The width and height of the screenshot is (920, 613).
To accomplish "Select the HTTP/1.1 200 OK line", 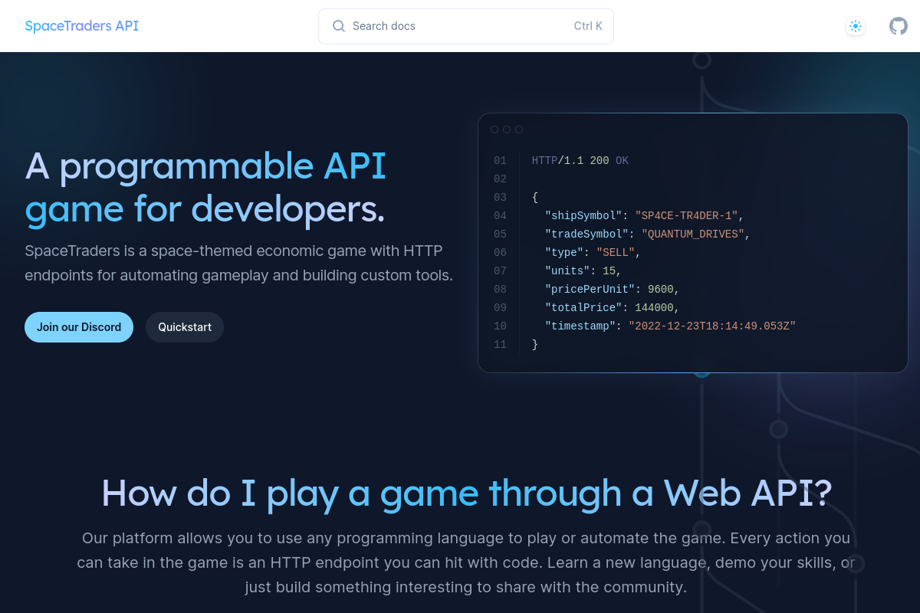I will point(580,161).
